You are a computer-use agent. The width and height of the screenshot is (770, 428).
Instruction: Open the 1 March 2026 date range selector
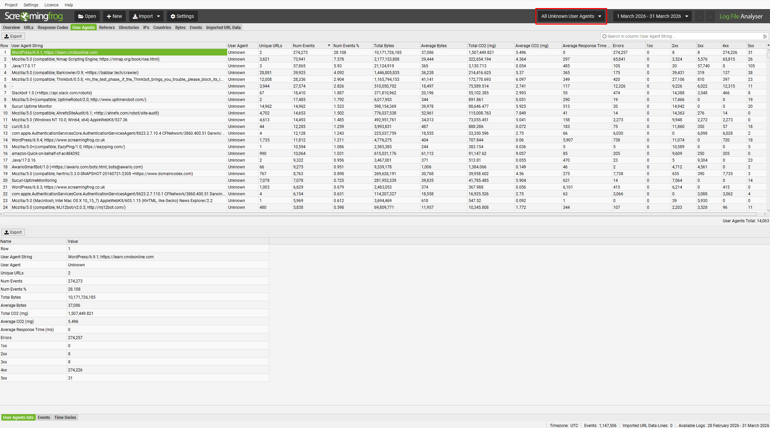651,16
